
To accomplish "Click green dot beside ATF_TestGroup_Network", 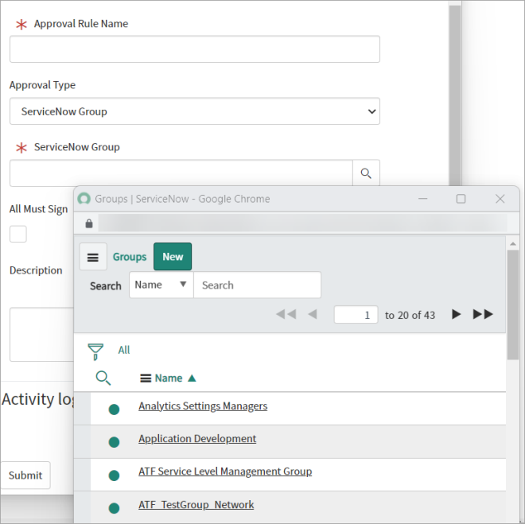I will coord(115,508).
